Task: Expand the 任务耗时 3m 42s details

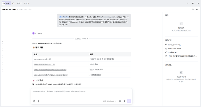Action: point(81,38)
